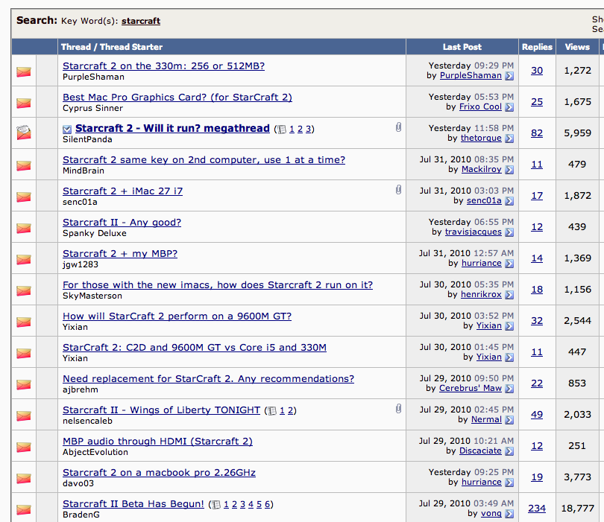Open Starcraft 2 on macbook pro 2.26GHz thread
This screenshot has height=522, width=604.
coord(159,472)
